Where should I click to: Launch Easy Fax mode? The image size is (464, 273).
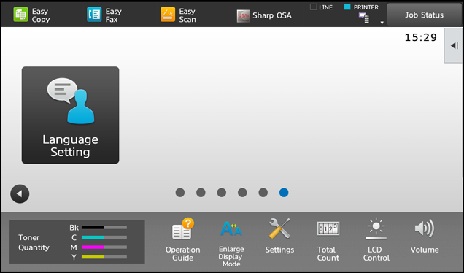tap(104, 15)
